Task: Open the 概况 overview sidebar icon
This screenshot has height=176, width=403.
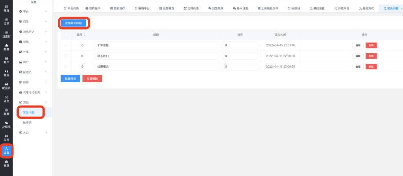Action: pos(6,8)
